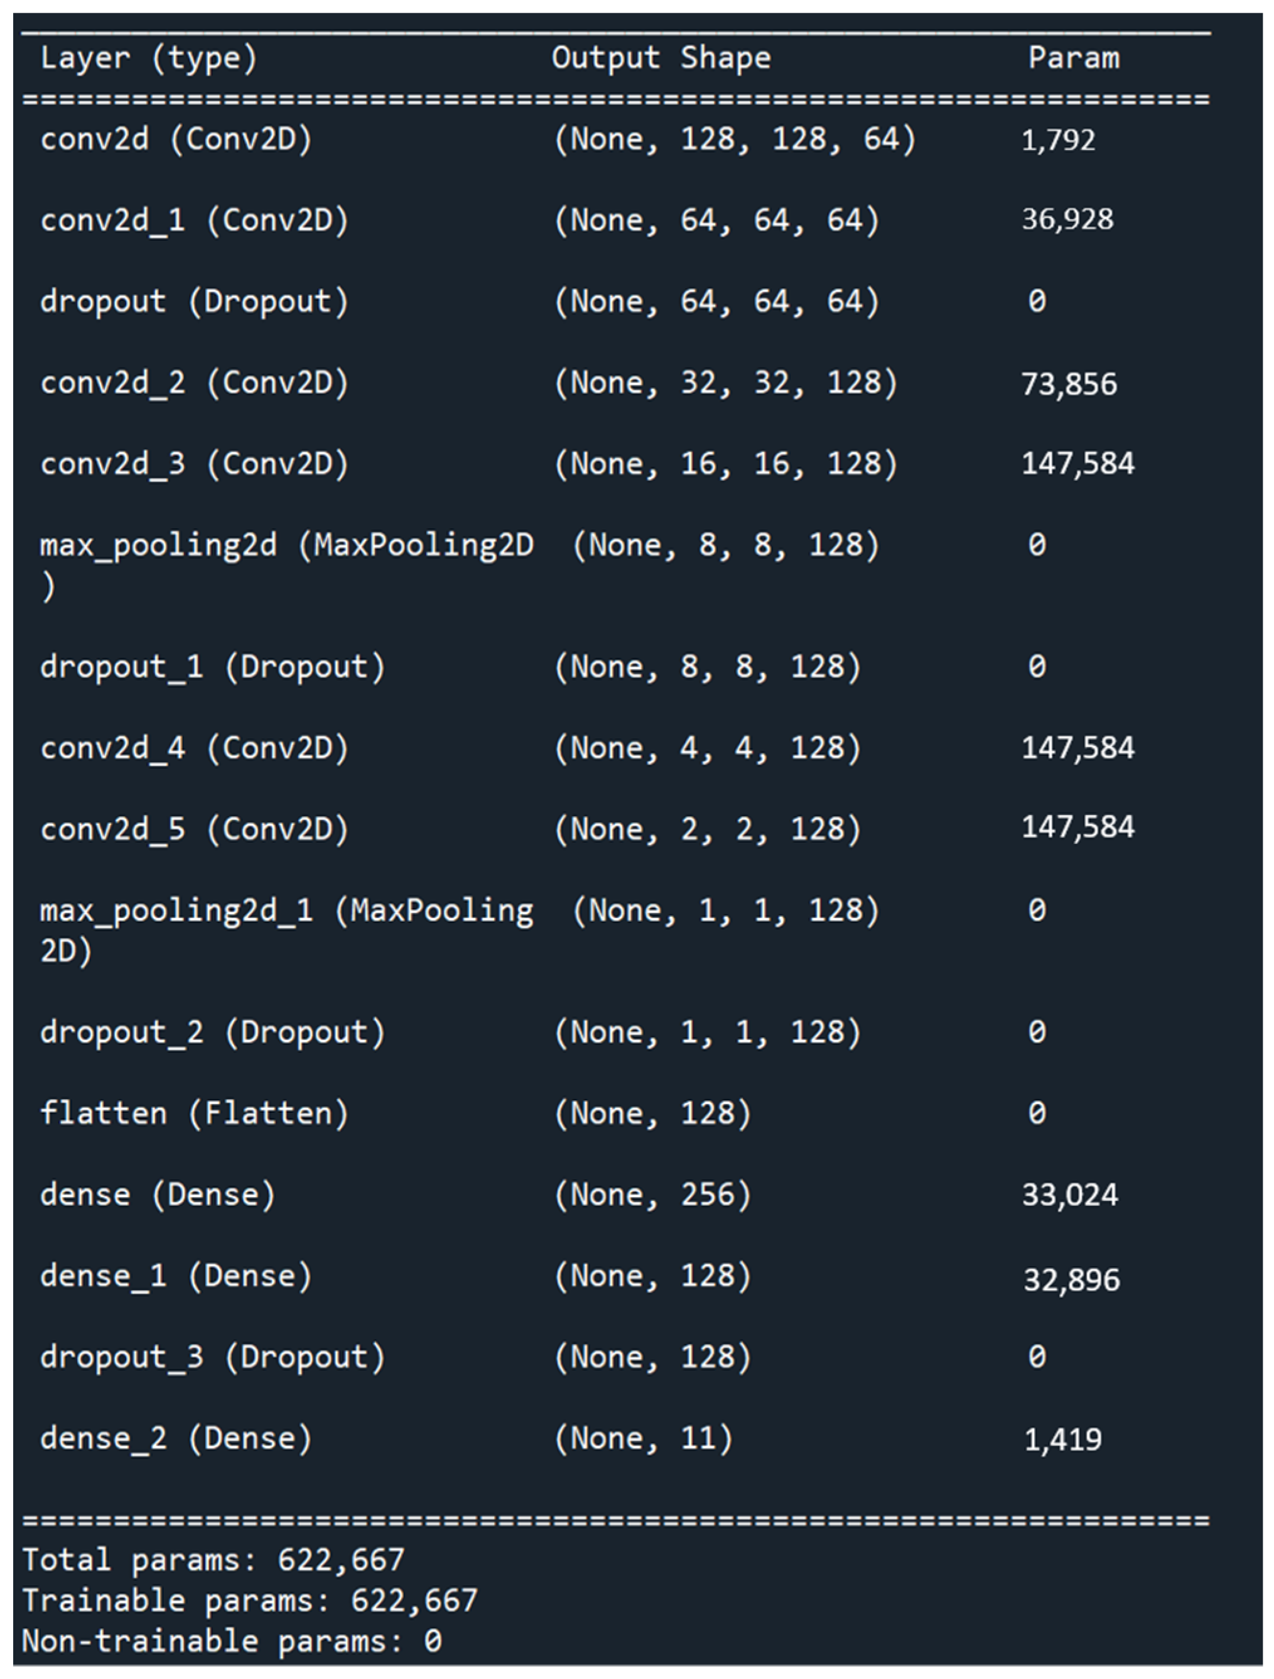
Task: Click param count 33,024 for dense layer
Action: [1069, 1196]
